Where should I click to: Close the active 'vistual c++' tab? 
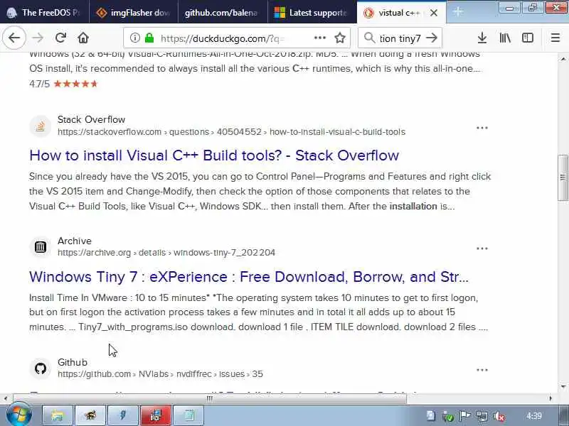point(434,13)
